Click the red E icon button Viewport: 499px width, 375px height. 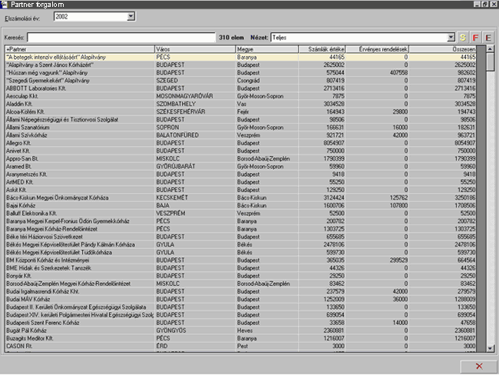point(488,38)
